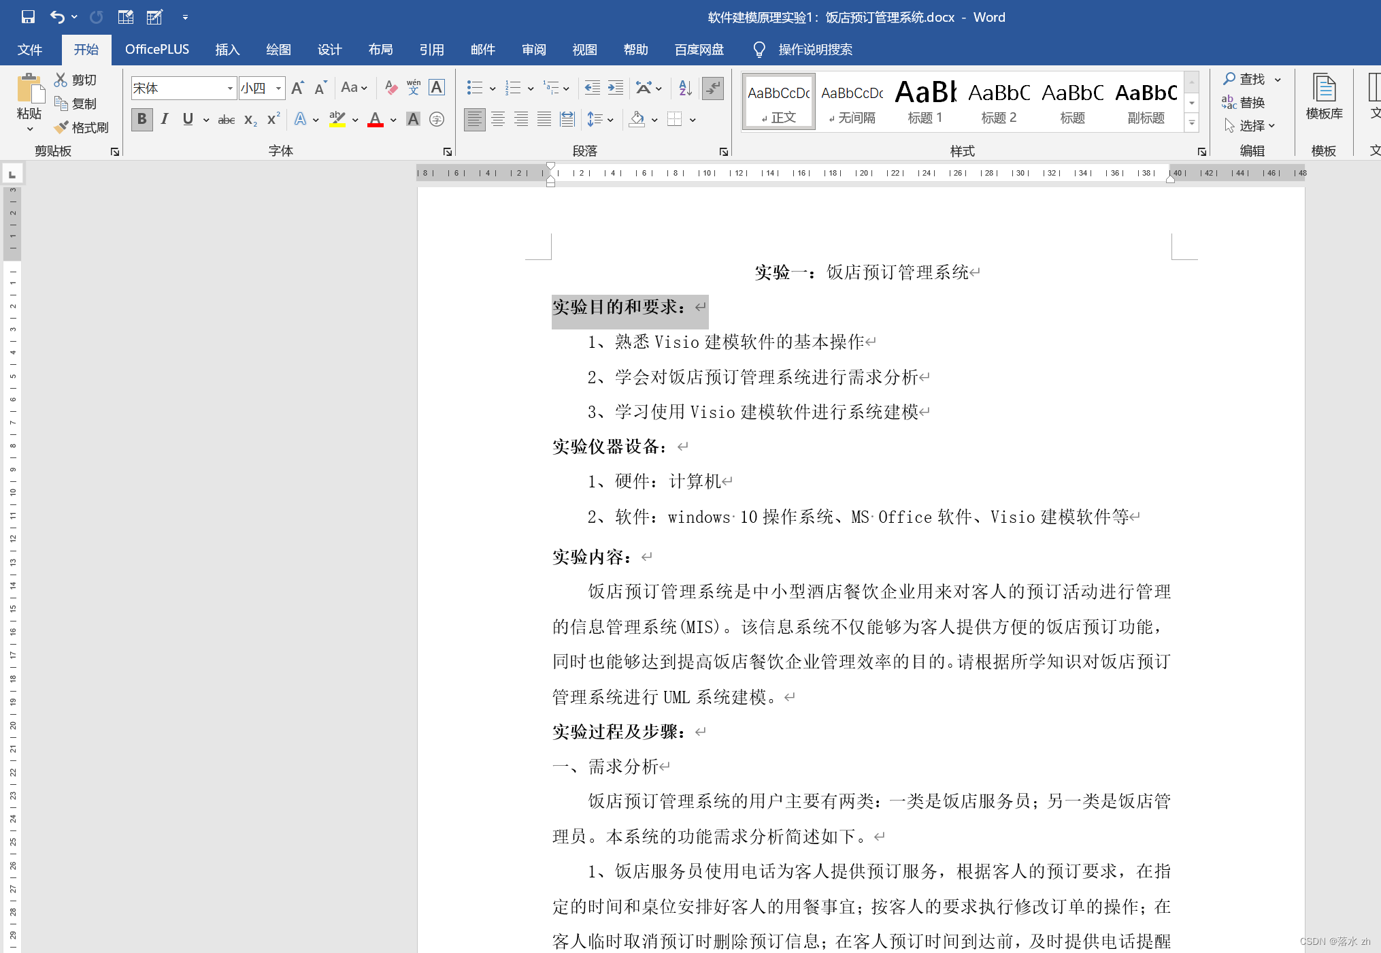
Task: Expand the borders dropdown arrow
Action: click(693, 120)
